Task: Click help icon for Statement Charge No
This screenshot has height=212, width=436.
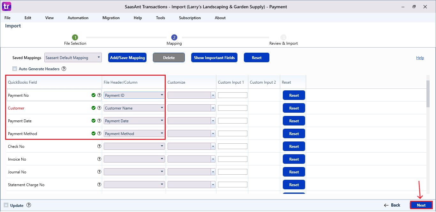Action: [x=99, y=184]
